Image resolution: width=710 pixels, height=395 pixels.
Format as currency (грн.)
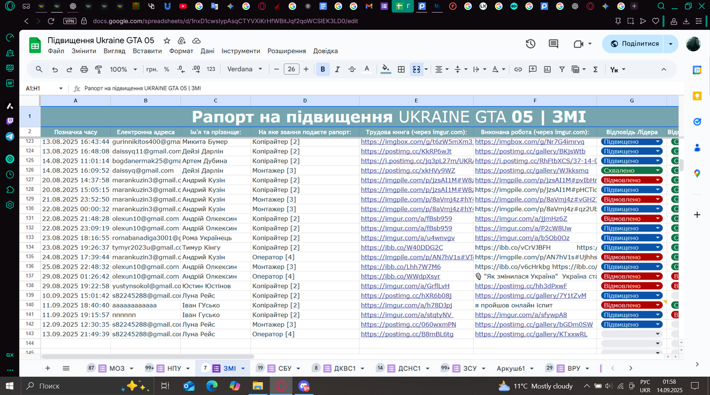pyautogui.click(x=151, y=69)
